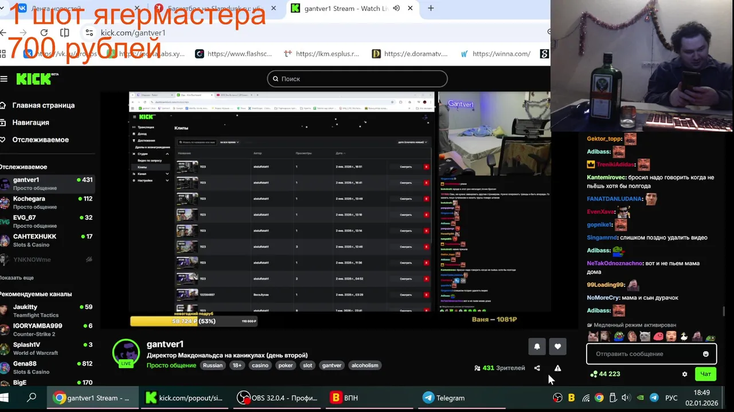The width and height of the screenshot is (734, 412).
Task: Open the Просто общение category link
Action: 171,365
